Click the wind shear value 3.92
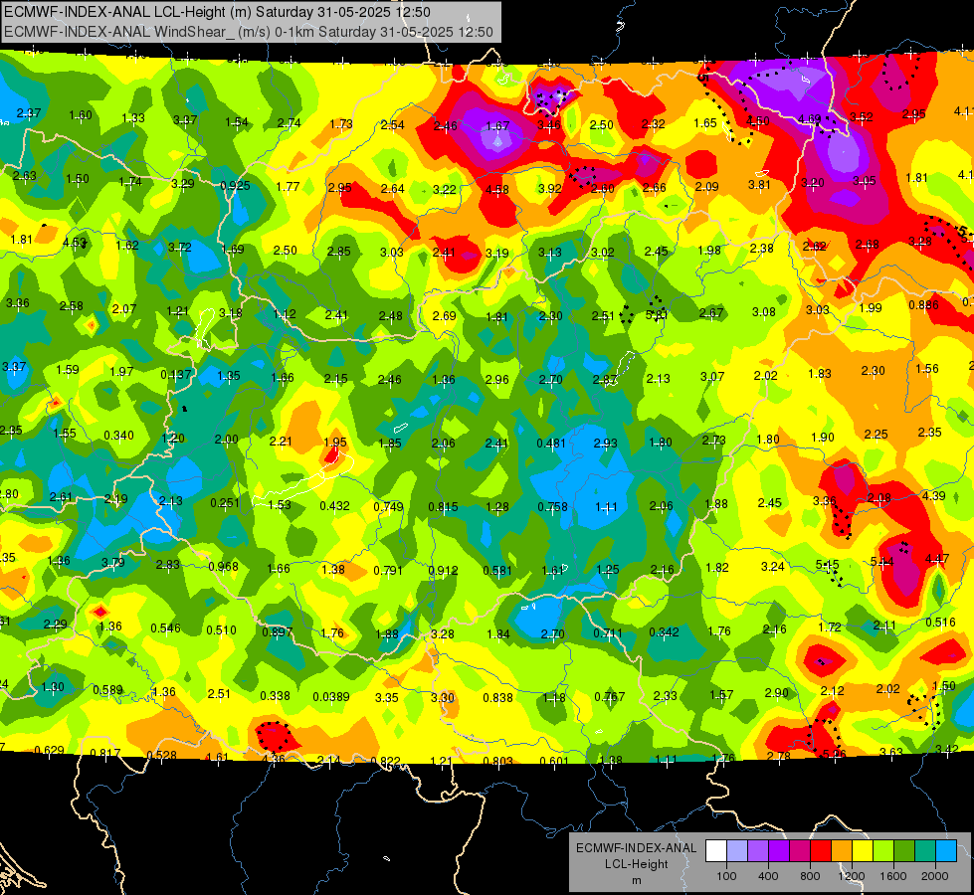This screenshot has height=895, width=974. click(x=550, y=189)
